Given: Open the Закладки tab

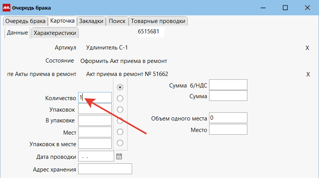Looking at the screenshot, I should click(91, 21).
